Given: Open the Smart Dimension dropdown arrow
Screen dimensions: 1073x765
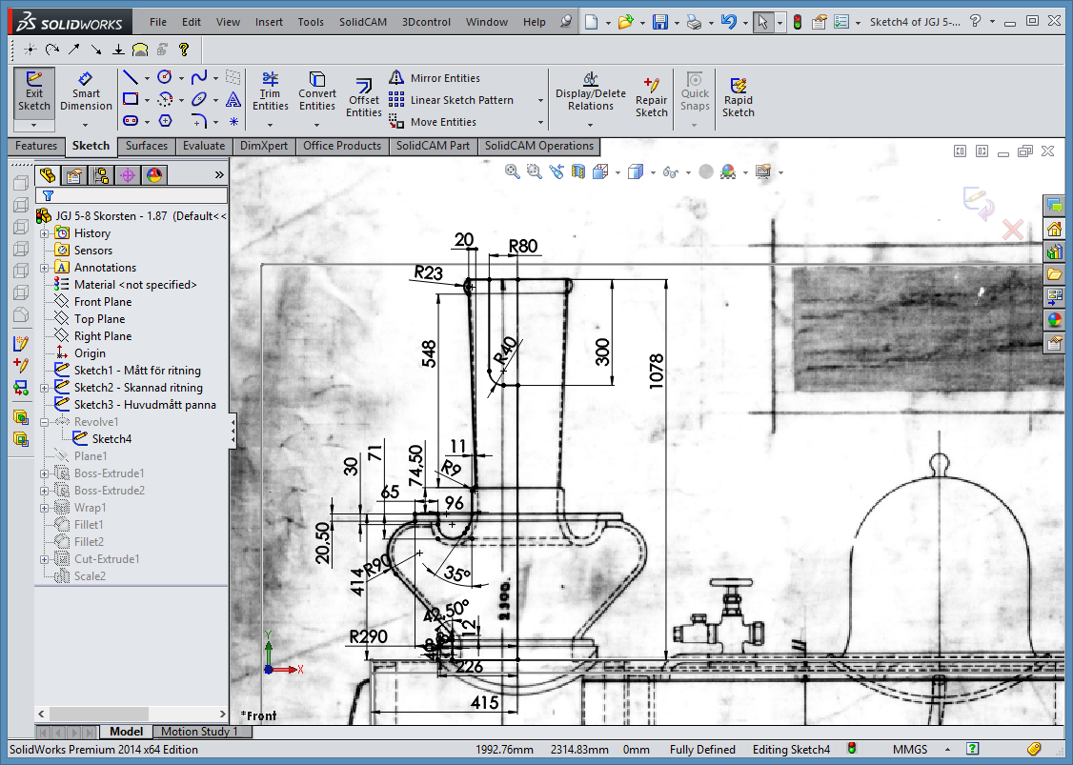Looking at the screenshot, I should tap(86, 125).
